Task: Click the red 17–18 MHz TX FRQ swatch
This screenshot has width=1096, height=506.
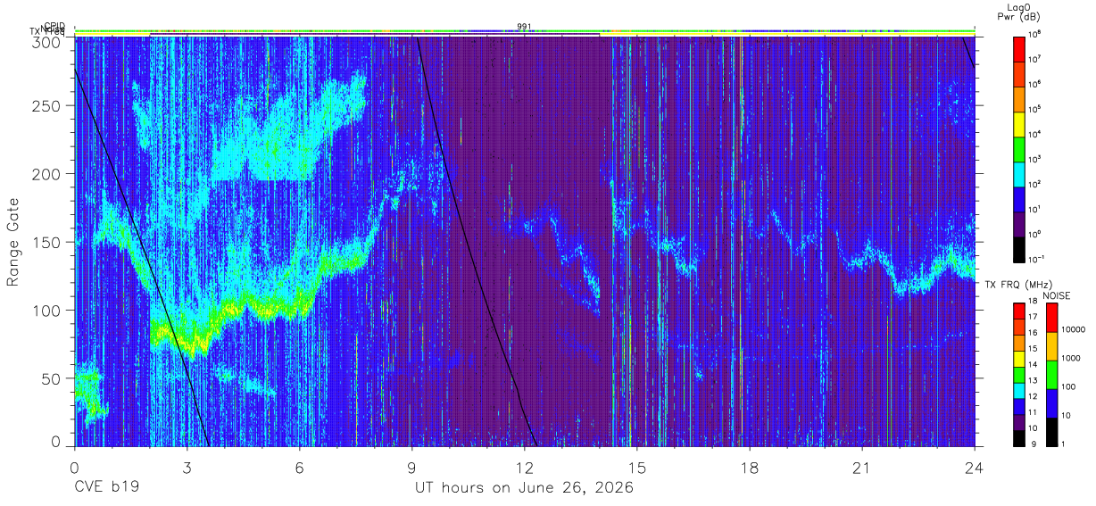Action: tap(1019, 311)
